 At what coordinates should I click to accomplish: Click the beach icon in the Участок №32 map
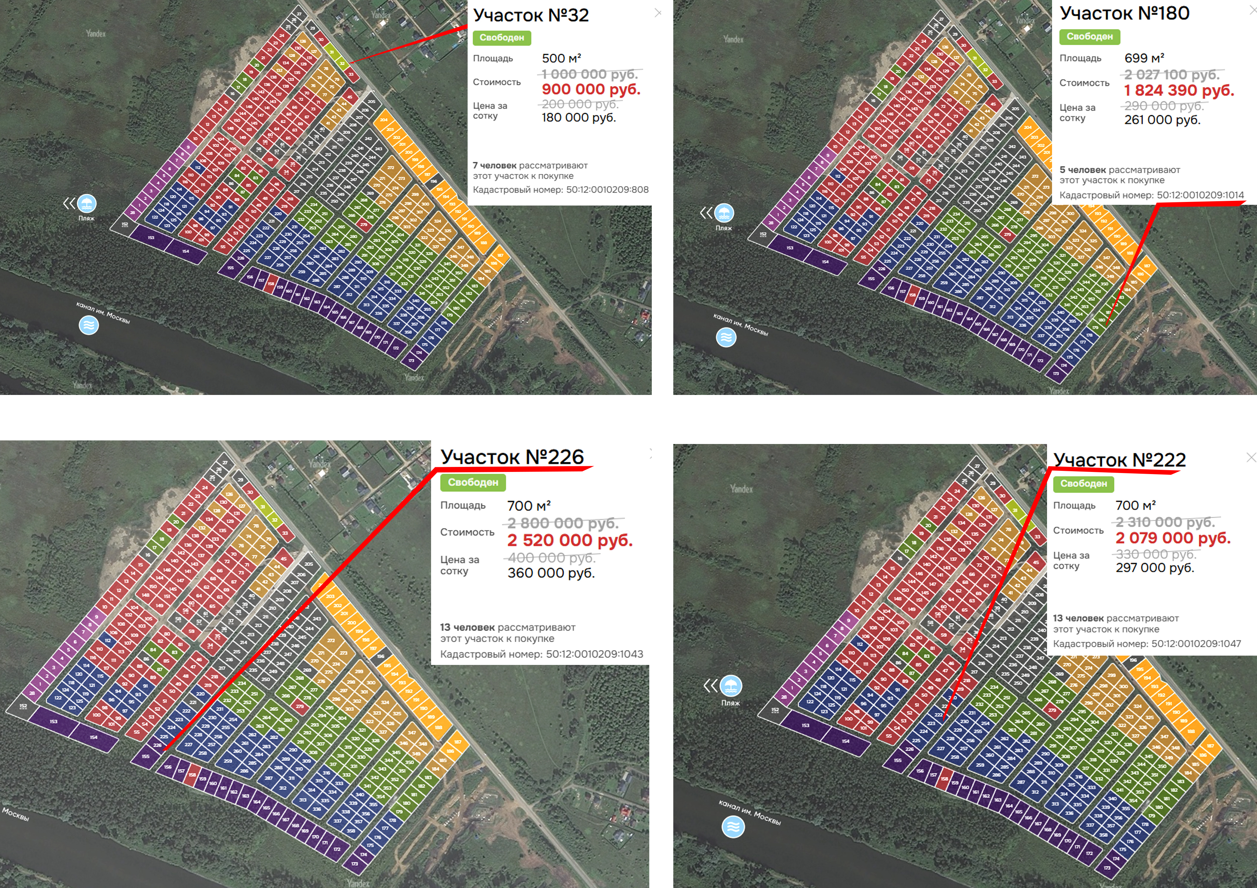pos(86,203)
